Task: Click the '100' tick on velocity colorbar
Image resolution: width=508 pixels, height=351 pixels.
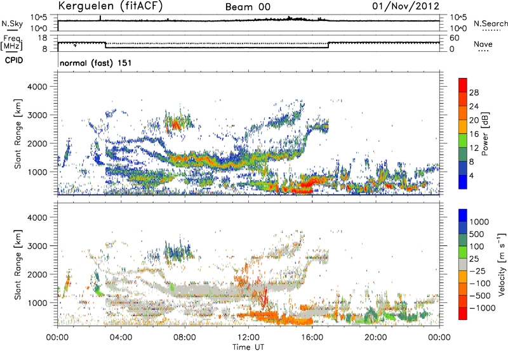Action: tap(477, 246)
